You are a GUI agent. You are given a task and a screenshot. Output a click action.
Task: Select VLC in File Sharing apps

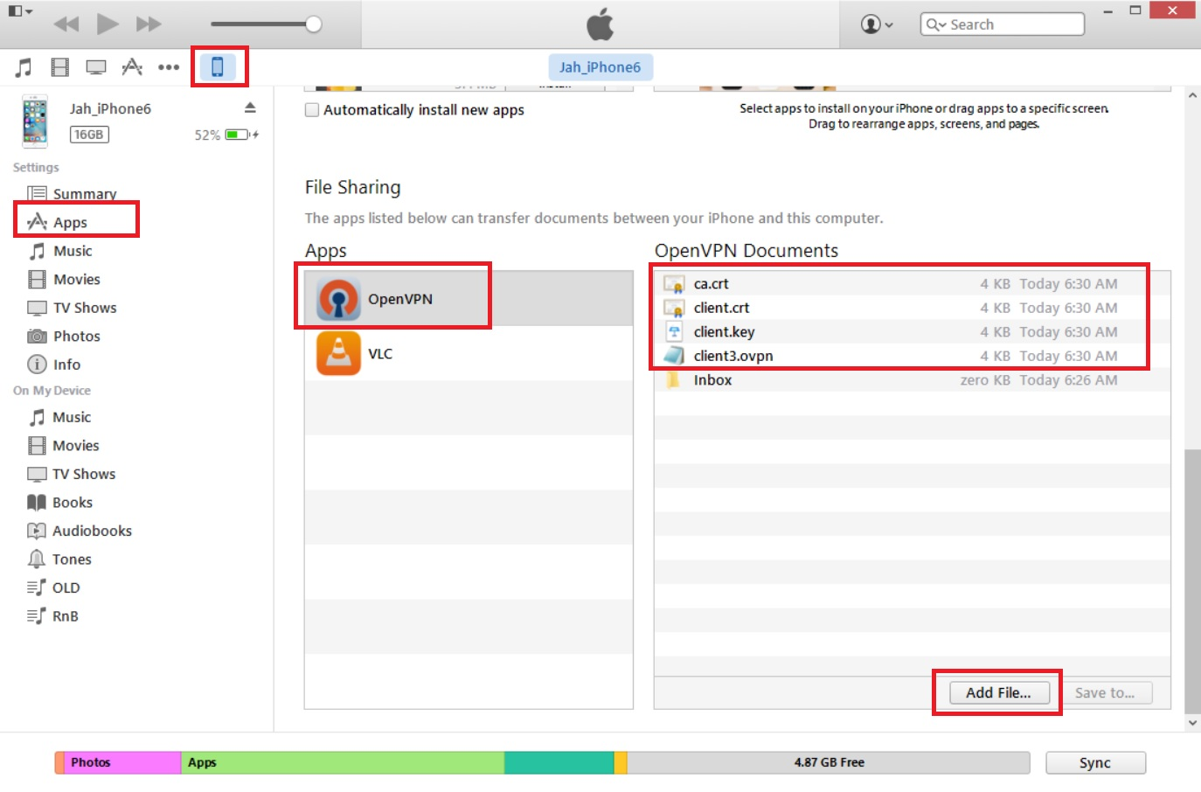[469, 353]
